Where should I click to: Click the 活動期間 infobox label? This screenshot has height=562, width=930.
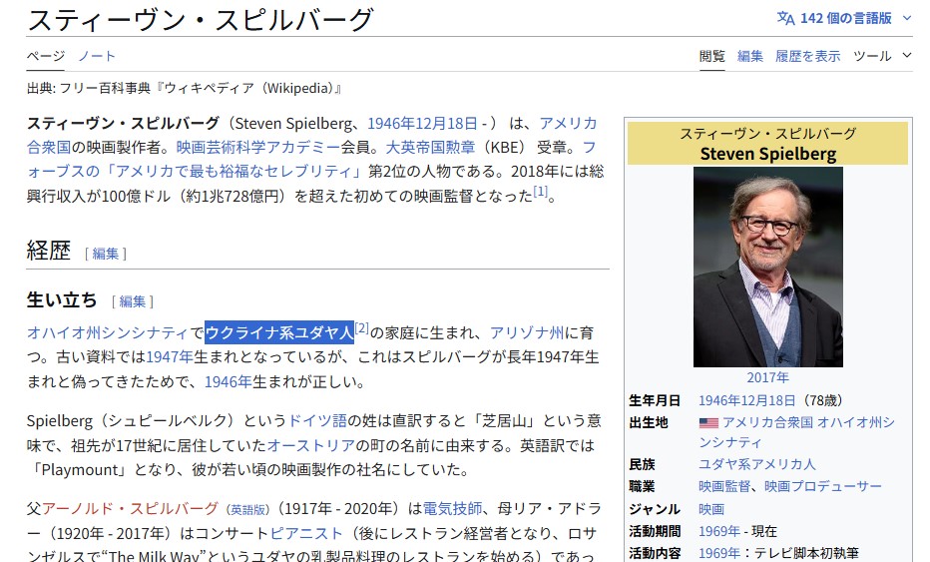[x=655, y=531]
